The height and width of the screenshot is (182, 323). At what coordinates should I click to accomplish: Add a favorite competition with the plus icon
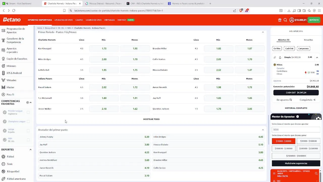[28, 102]
